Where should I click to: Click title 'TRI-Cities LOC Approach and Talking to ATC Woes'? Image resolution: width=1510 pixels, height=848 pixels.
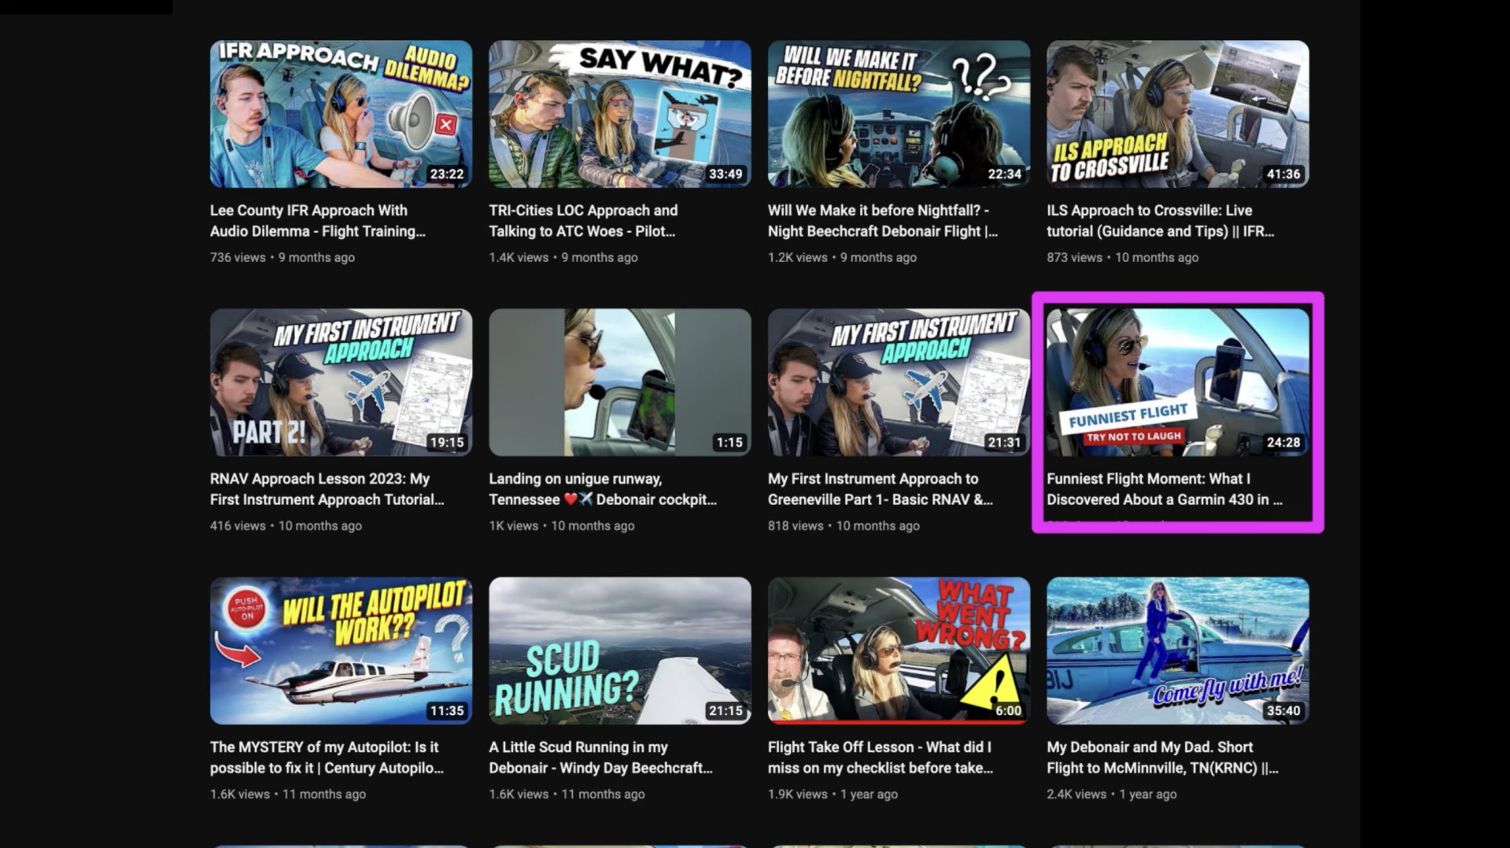[583, 221]
